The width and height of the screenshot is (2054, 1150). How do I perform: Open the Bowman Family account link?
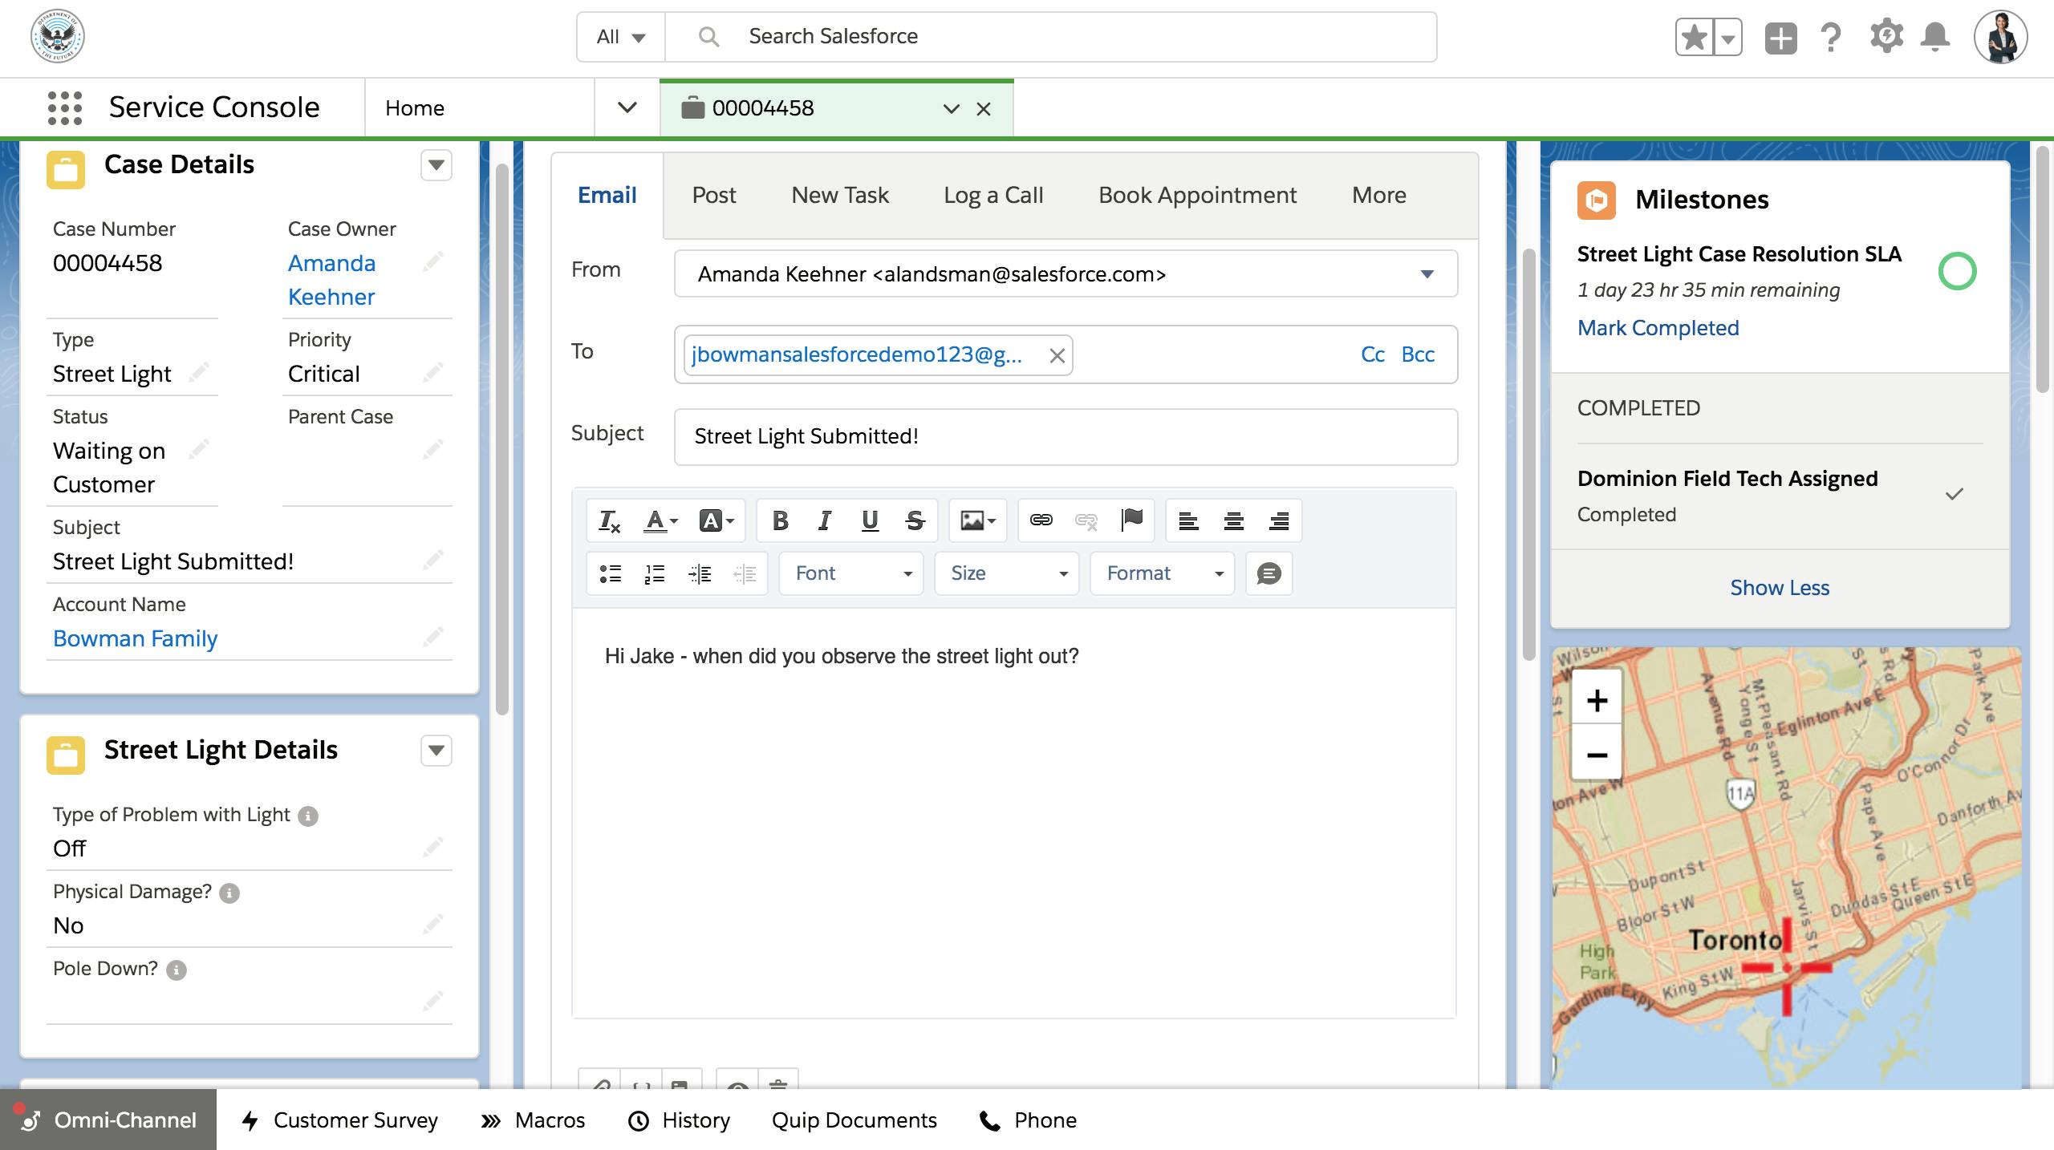coord(135,638)
